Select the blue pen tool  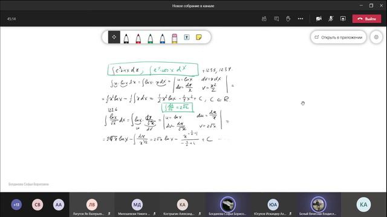[x=162, y=39]
